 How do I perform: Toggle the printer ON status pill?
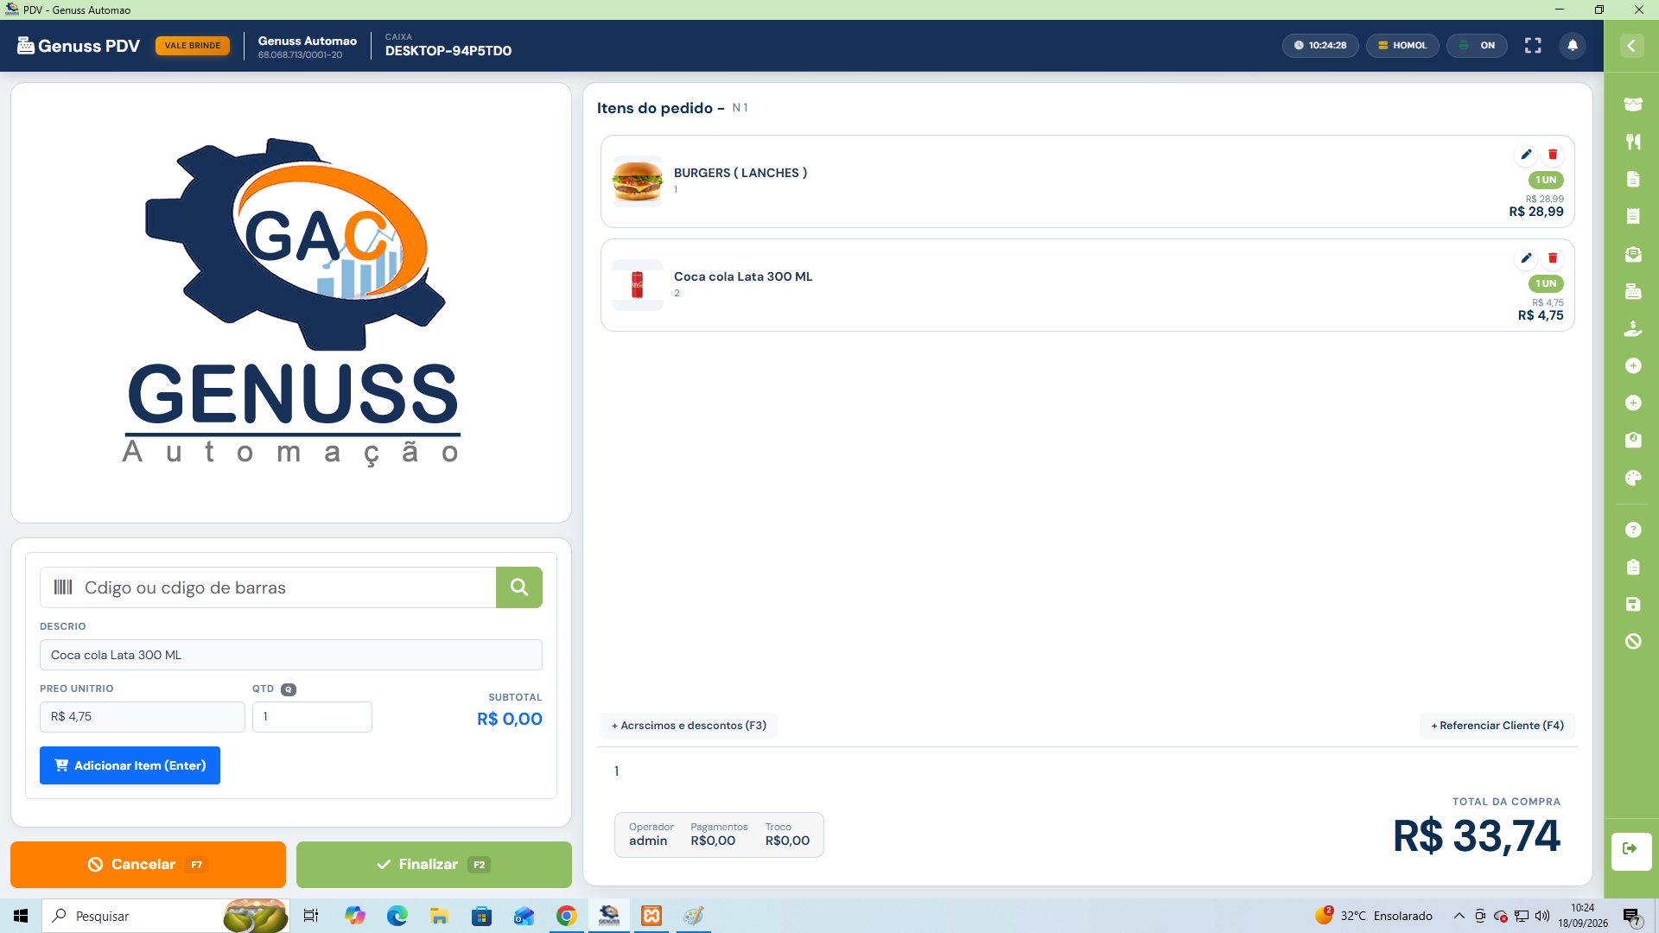[x=1477, y=46]
